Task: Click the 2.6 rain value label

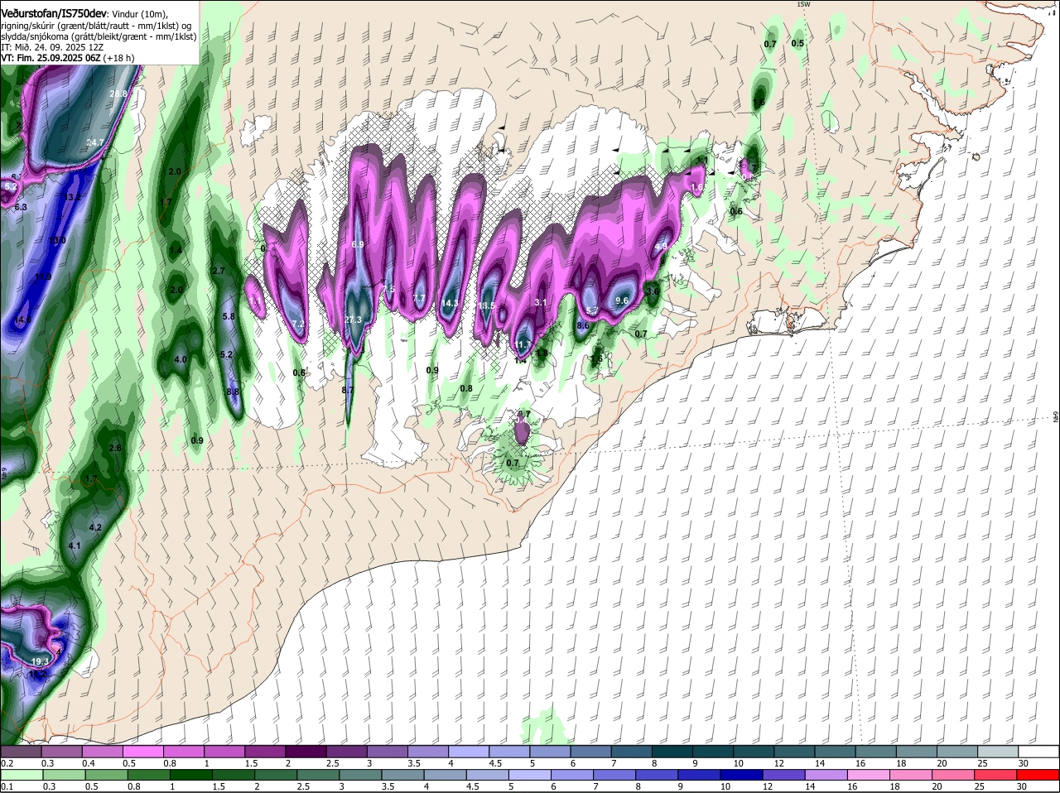Action: pyautogui.click(x=115, y=448)
